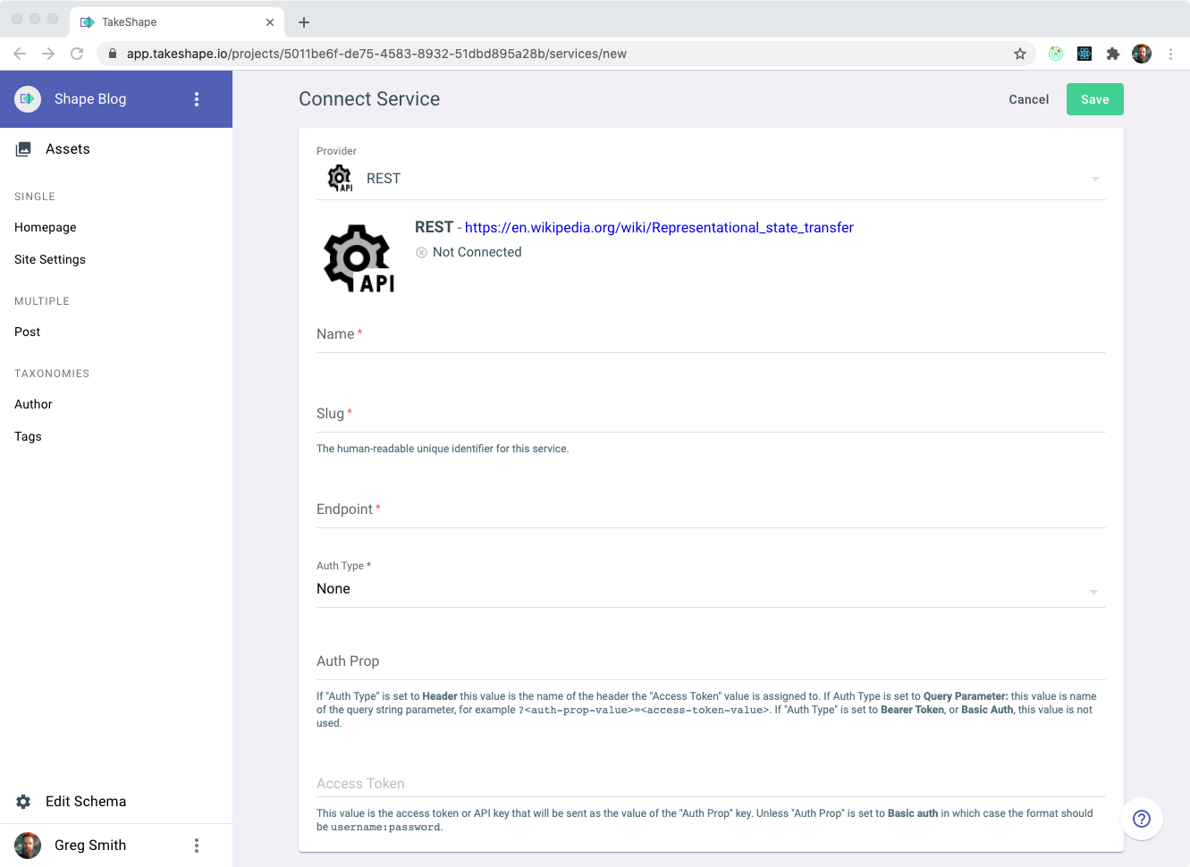Focus the Access Token input field
This screenshot has height=867, width=1190.
click(x=711, y=784)
